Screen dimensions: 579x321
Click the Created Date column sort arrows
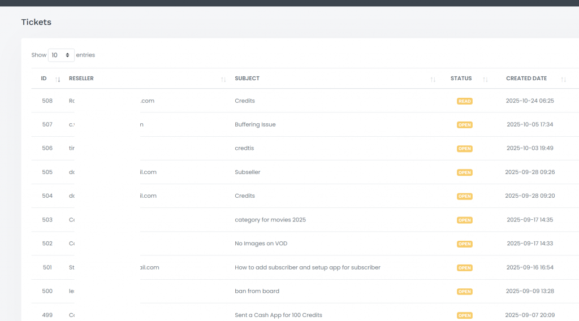563,79
